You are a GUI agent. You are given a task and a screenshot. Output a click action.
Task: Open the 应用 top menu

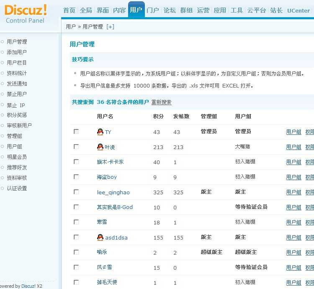pyautogui.click(x=220, y=10)
